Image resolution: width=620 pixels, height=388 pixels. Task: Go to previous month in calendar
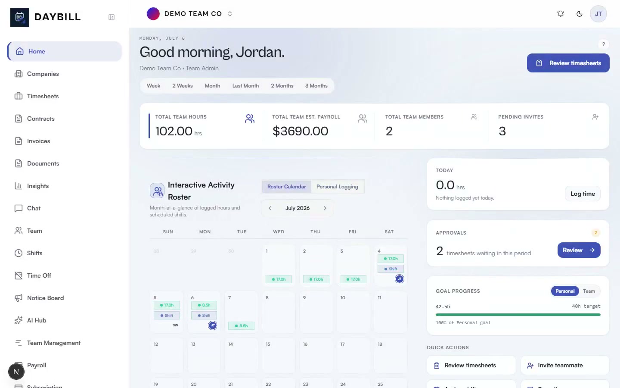coord(270,208)
